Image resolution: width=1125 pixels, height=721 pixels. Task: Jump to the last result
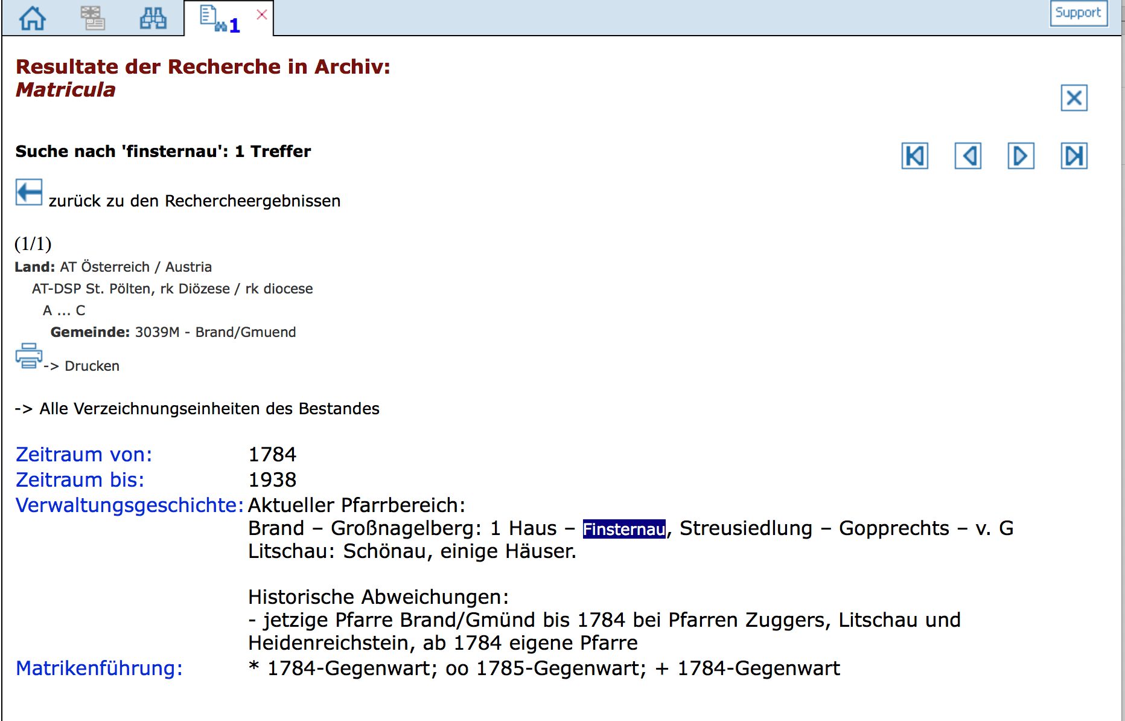[x=1074, y=156]
